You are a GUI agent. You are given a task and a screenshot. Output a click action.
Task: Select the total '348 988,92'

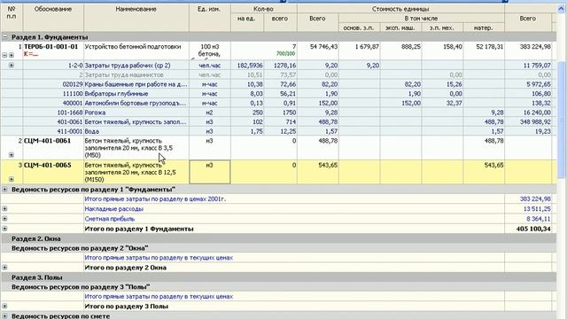pyautogui.click(x=535, y=122)
